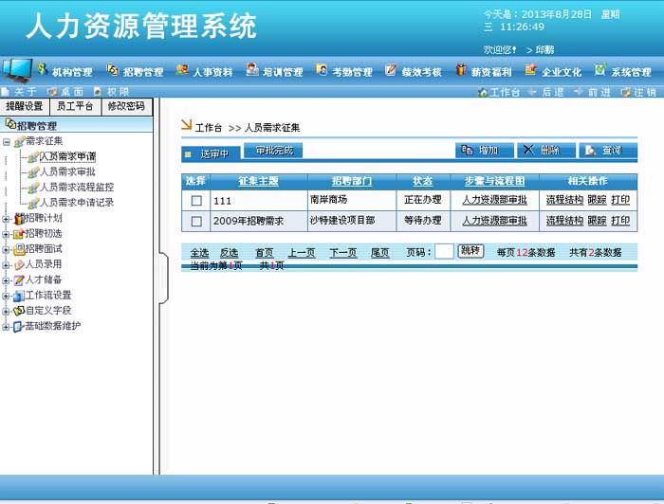The image size is (664, 504).
Task: Check the box for record 111
Action: pos(196,201)
